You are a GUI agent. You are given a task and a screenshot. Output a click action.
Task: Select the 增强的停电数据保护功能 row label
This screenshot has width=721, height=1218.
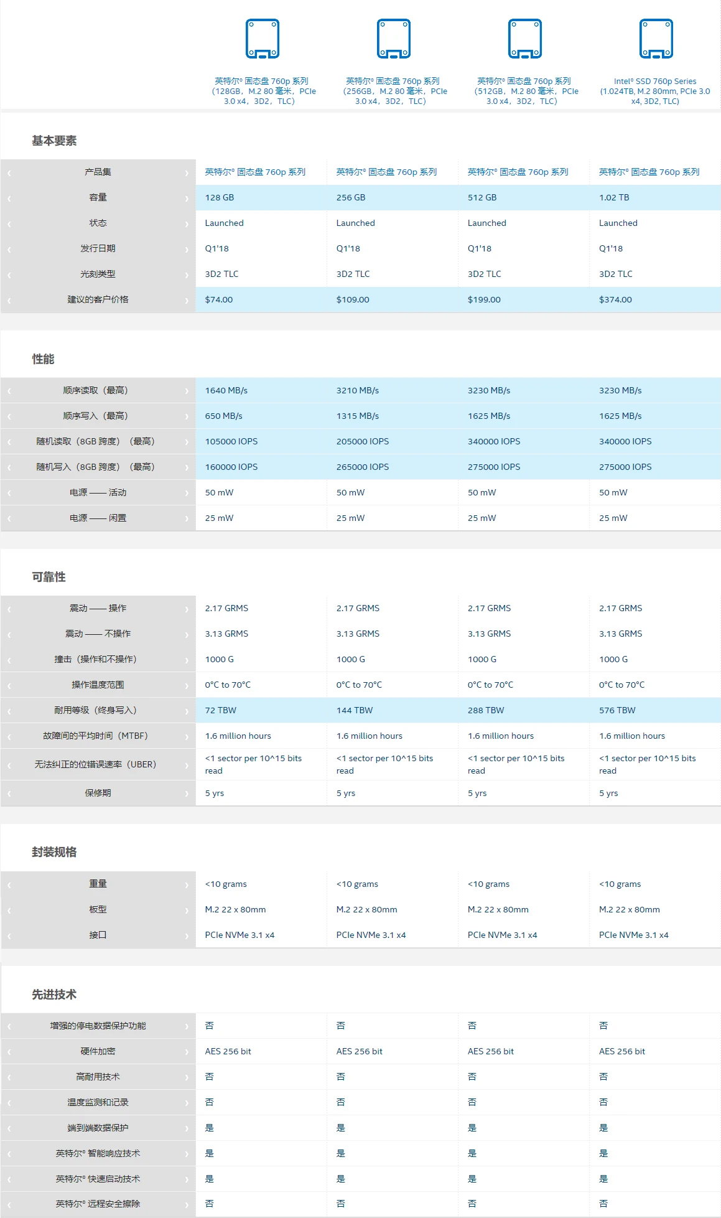tap(98, 1026)
